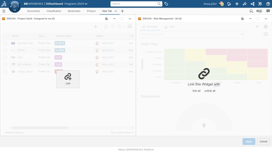
Task: Select the New Tab tab
Action: pos(107,11)
